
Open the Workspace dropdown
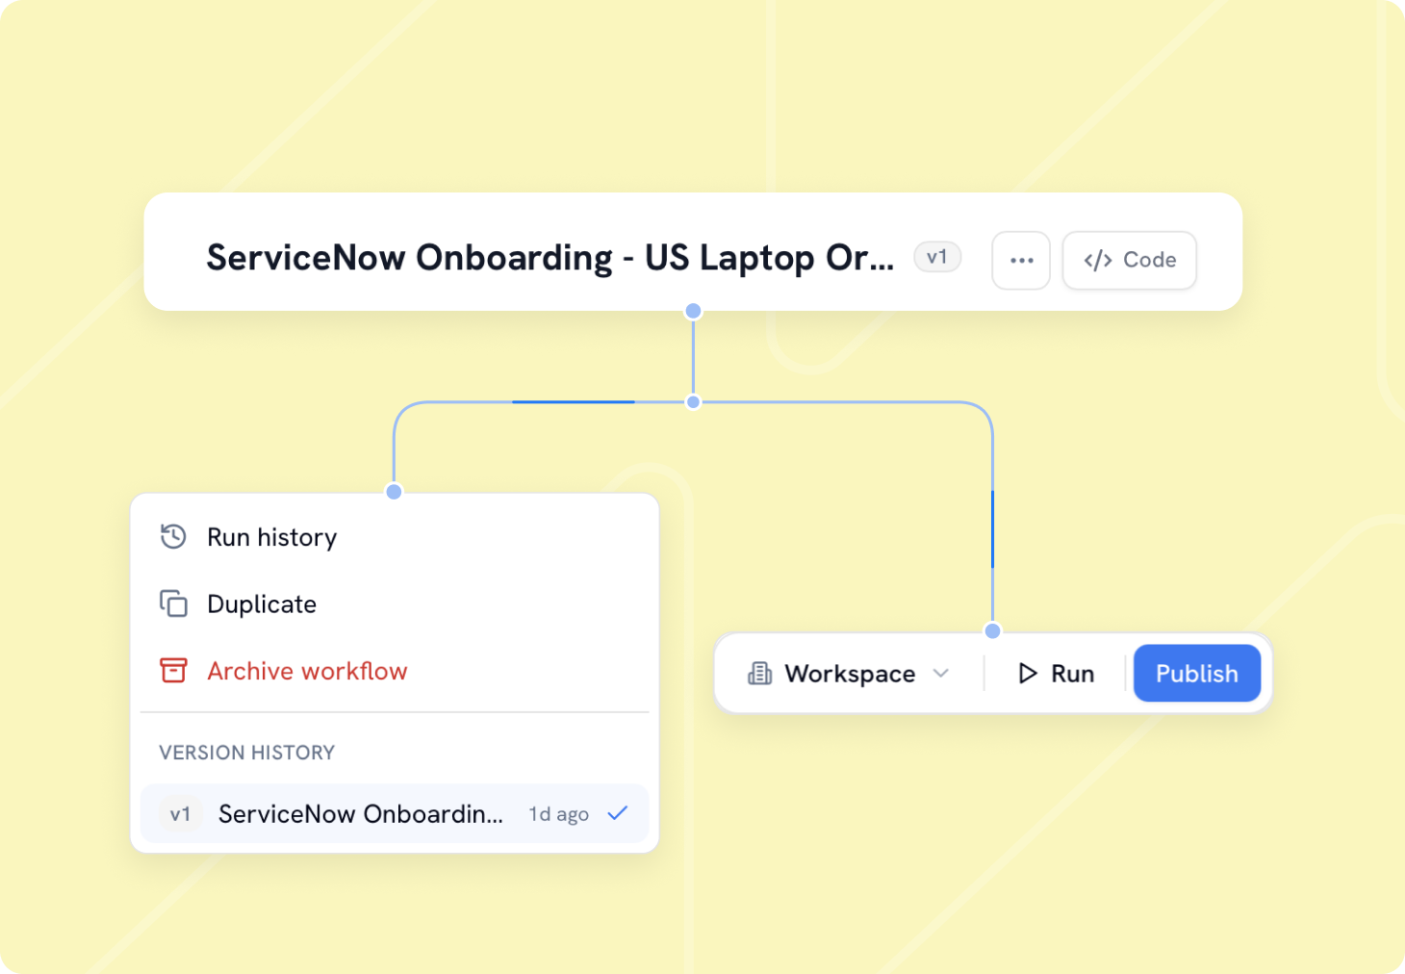pos(850,674)
